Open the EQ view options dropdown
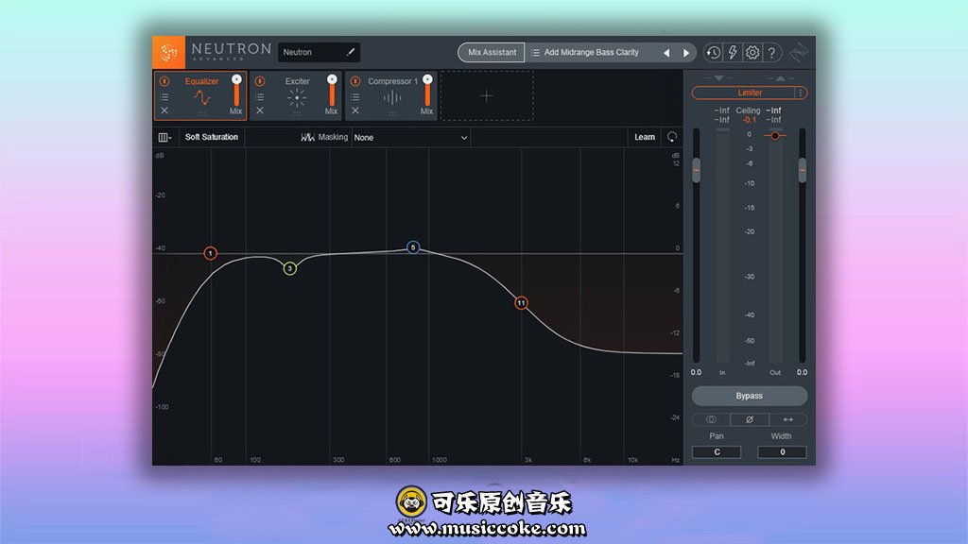 [x=164, y=138]
